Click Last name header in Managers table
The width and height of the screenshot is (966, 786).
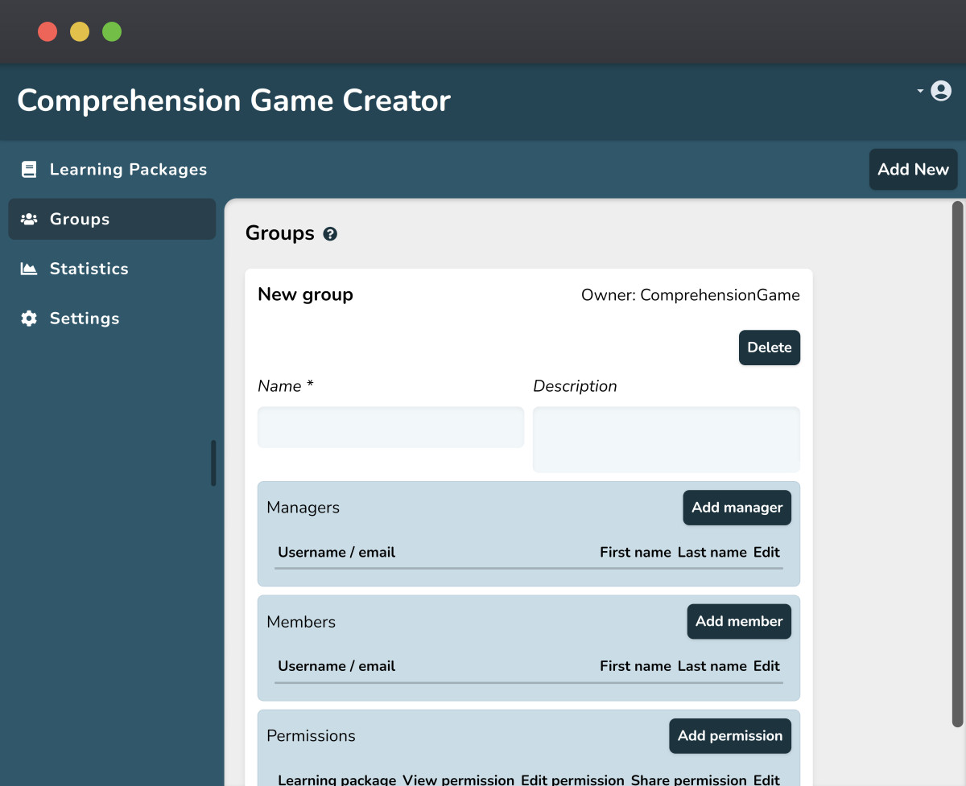coord(712,553)
